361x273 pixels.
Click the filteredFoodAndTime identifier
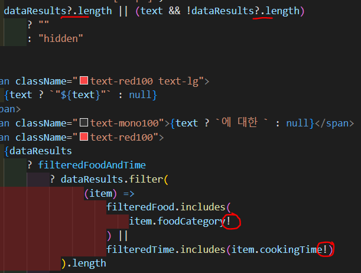click(92, 165)
